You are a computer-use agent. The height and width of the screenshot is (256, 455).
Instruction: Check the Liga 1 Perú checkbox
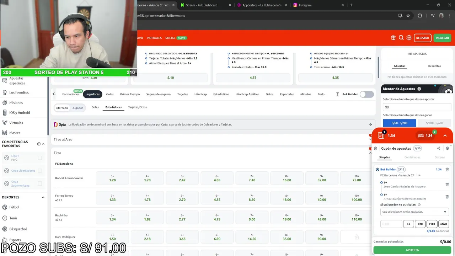40,158
